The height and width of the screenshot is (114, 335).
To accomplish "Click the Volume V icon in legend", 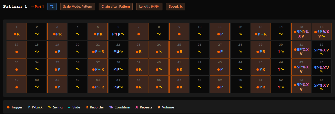I will pos(159,107).
